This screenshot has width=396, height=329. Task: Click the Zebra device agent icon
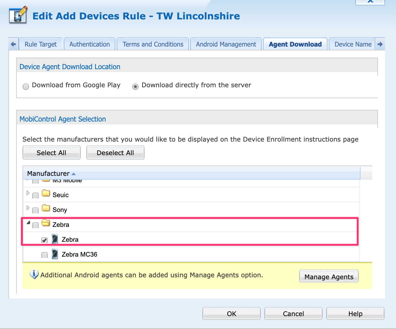(x=55, y=239)
